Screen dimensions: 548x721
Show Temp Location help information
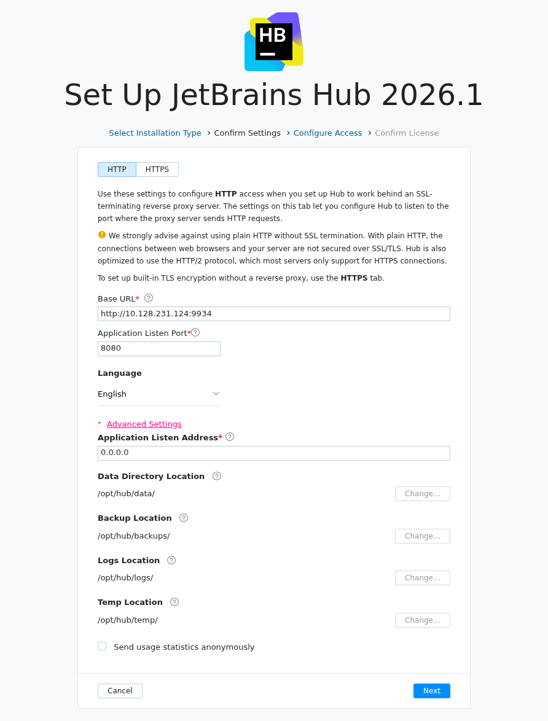point(174,602)
